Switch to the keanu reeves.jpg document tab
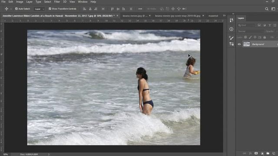Viewport: 278px width, 156px height. pos(135,16)
